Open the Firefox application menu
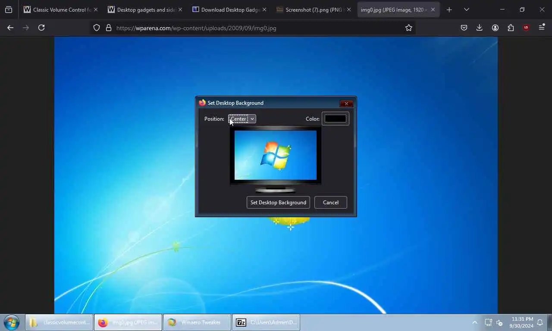 coord(542,28)
